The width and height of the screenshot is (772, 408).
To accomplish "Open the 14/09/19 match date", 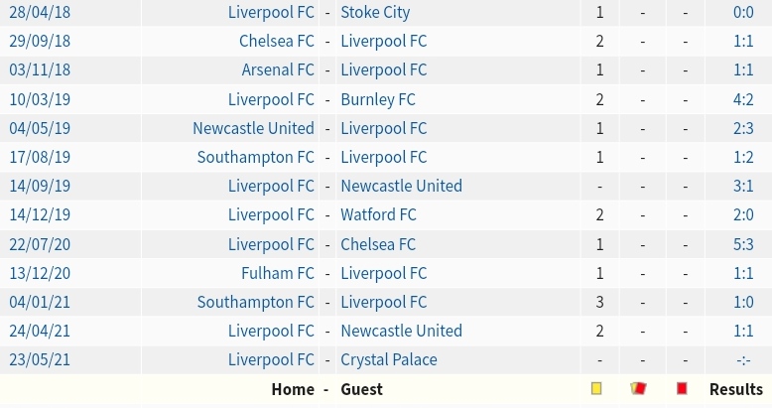I will [40, 187].
